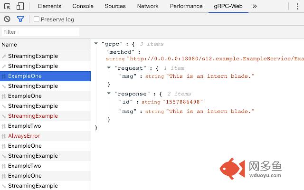Viewport: 304px width, 190px height.
Task: Click the "3 items" label
Action: coord(152,44)
